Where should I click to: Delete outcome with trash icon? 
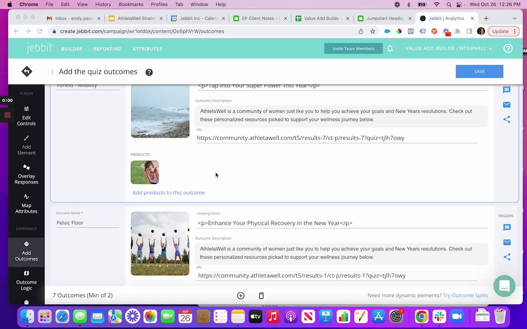[261, 296]
